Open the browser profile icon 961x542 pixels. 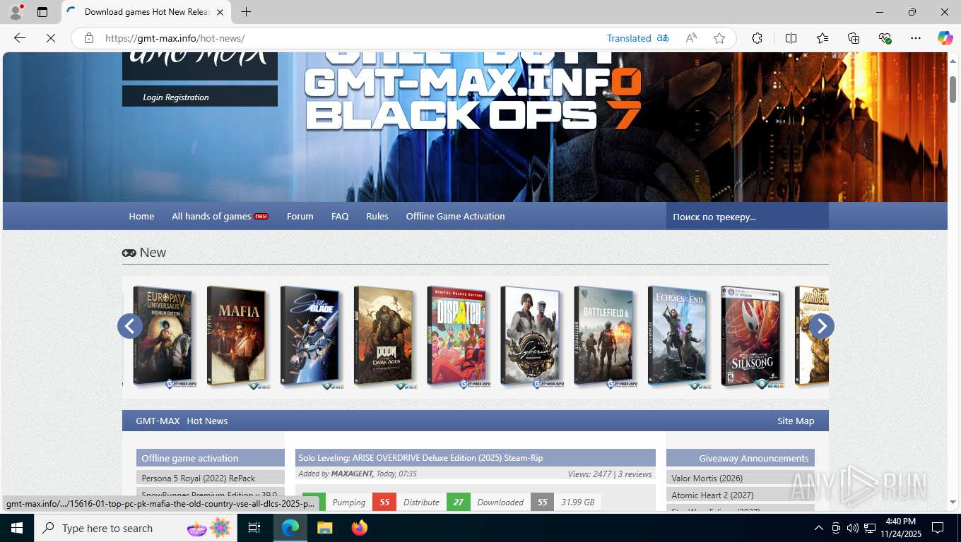16,12
